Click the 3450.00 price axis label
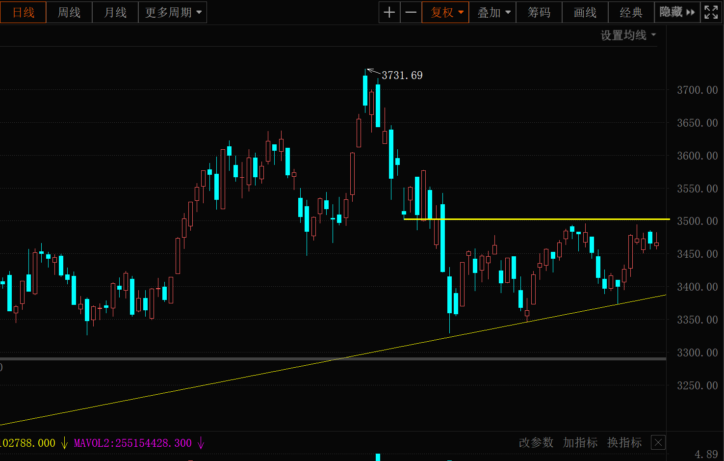The width and height of the screenshot is (724, 461). (x=697, y=254)
